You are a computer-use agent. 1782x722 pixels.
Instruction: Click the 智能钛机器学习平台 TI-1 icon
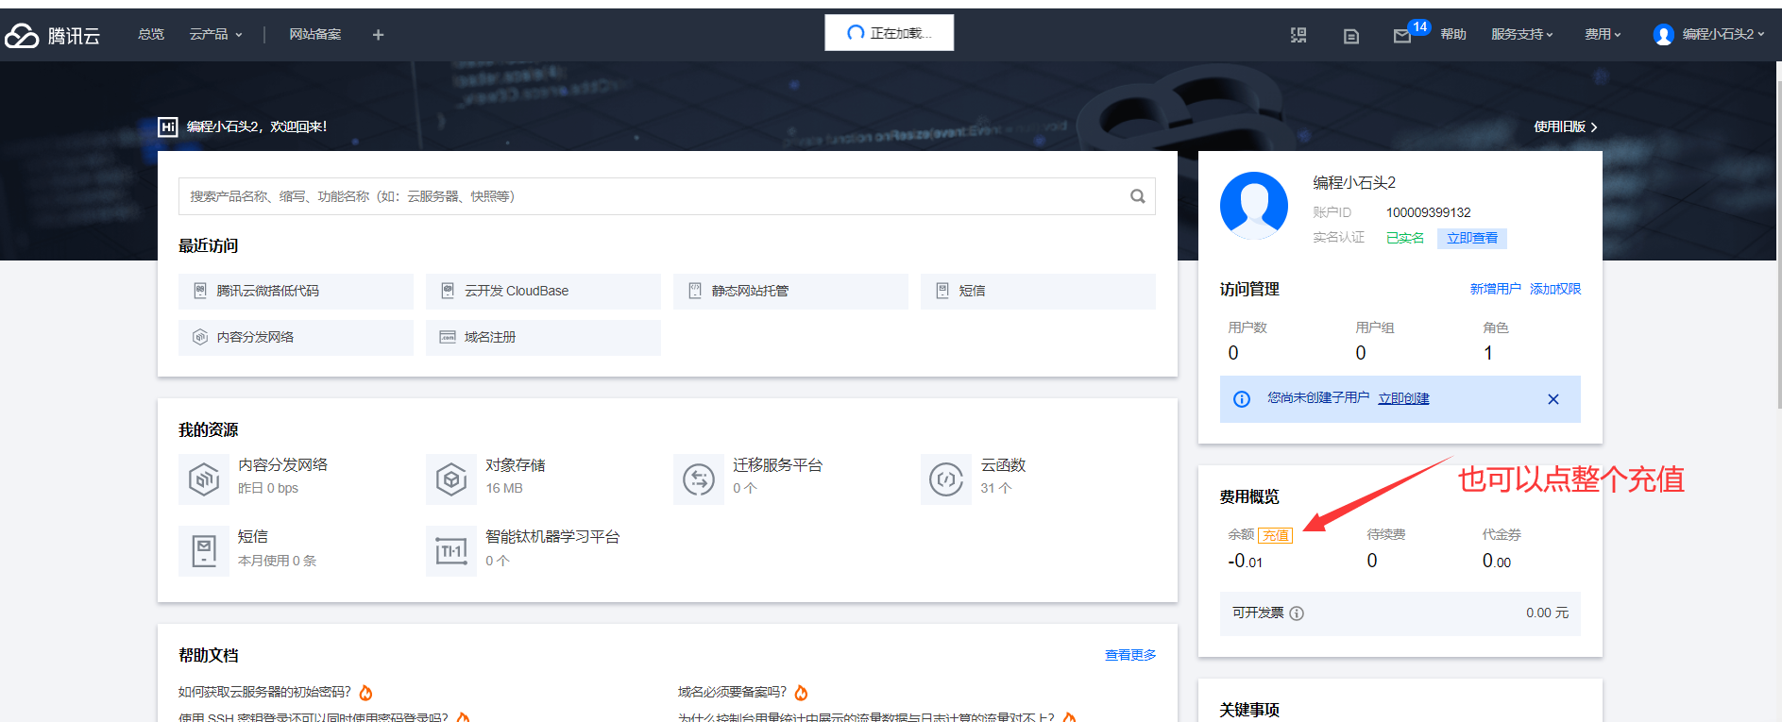[x=451, y=551]
